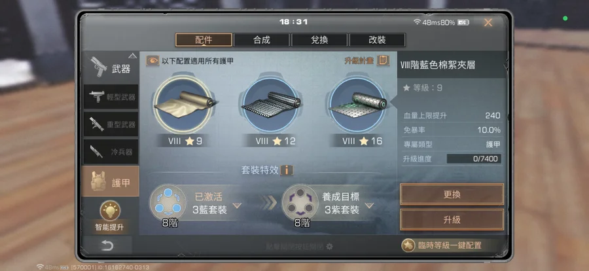Expand the 3藍套裝 dropdown arrow
Viewport: 589px width, 271px height.
237,206
